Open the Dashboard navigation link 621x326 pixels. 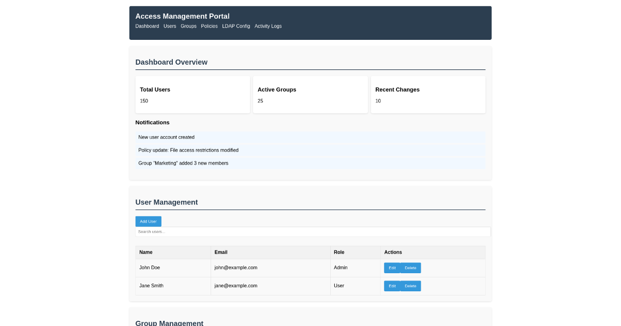pos(147,26)
